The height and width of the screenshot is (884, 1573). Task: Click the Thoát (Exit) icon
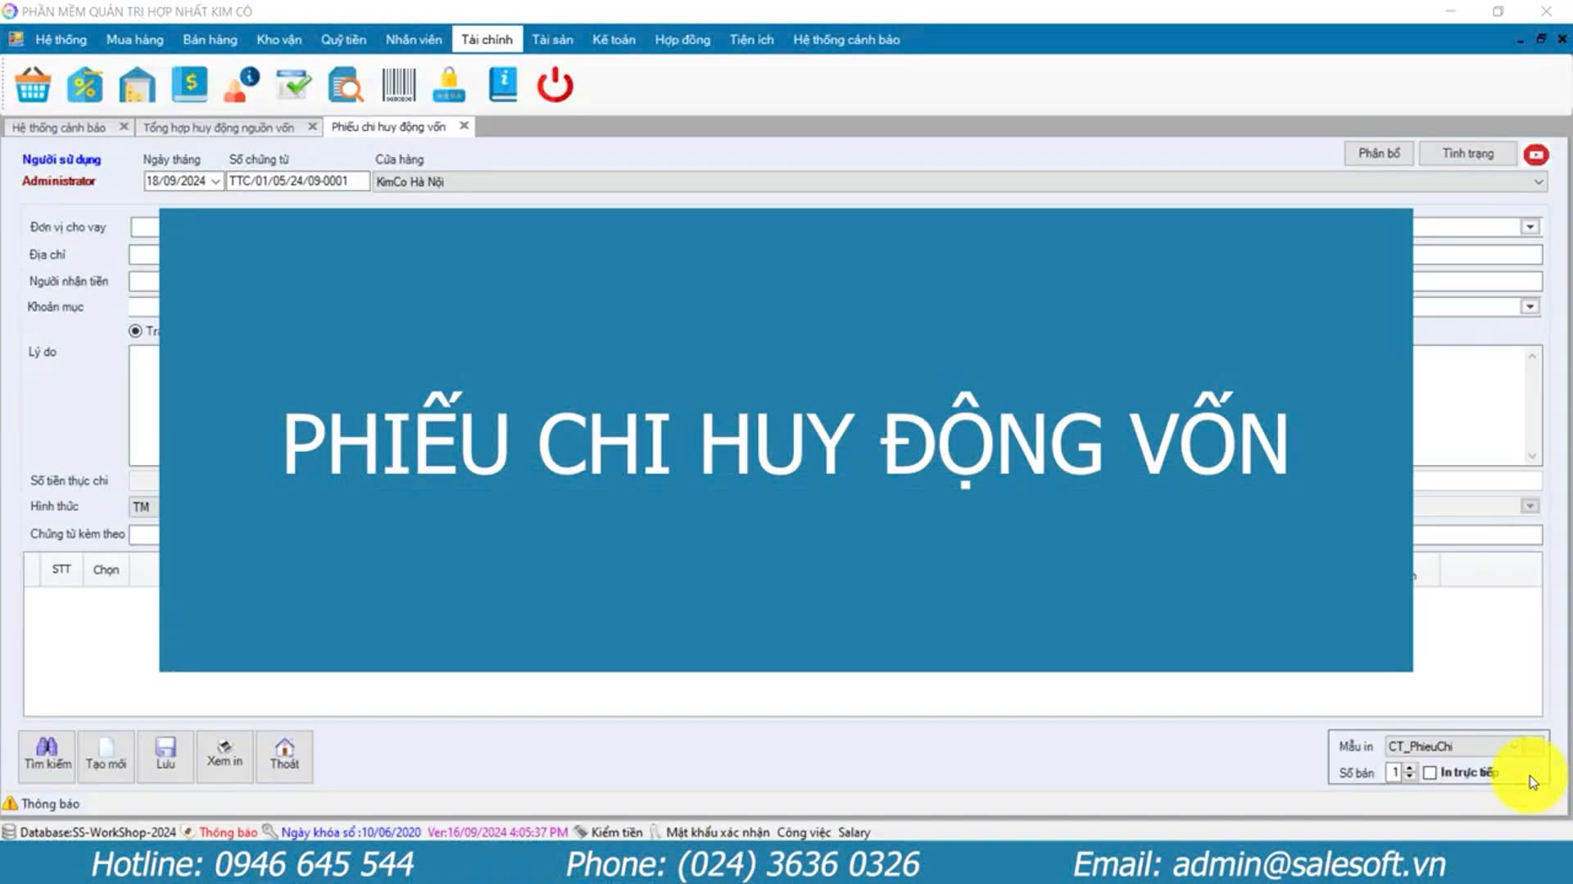pos(283,752)
